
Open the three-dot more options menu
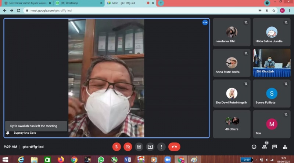(x=161, y=147)
